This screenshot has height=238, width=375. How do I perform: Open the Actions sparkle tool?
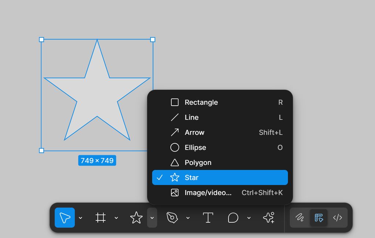(268, 218)
